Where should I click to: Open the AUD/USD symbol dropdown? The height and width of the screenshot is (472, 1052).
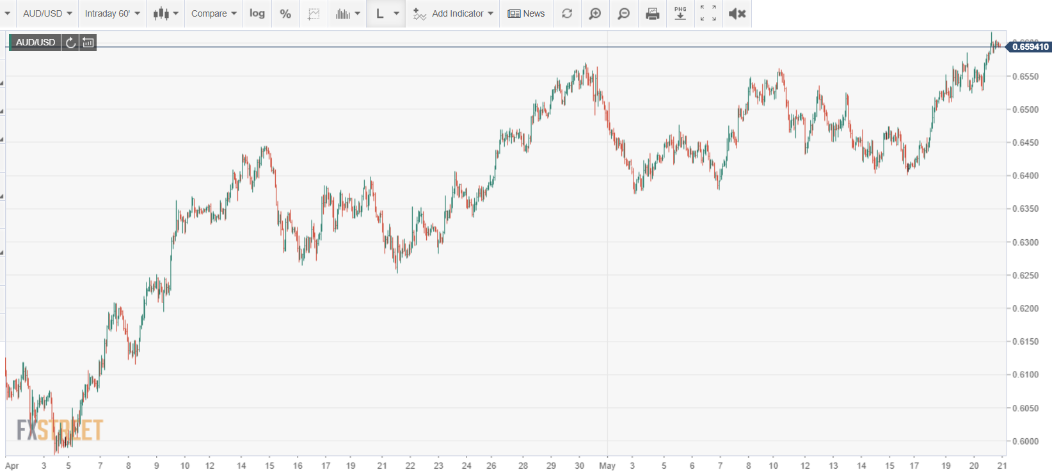coord(47,13)
